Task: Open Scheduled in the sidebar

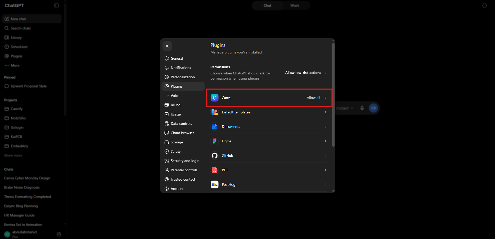Action: click(x=31, y=47)
